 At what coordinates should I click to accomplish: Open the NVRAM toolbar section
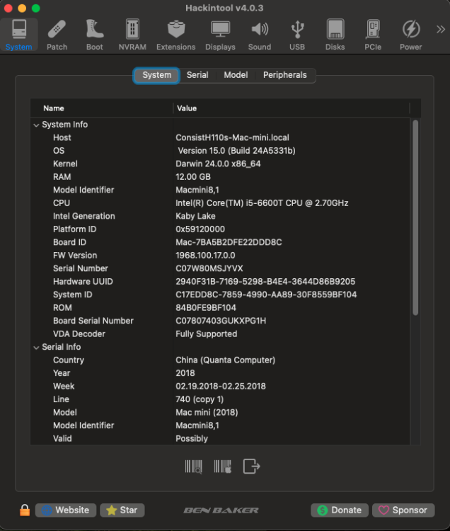coord(132,35)
